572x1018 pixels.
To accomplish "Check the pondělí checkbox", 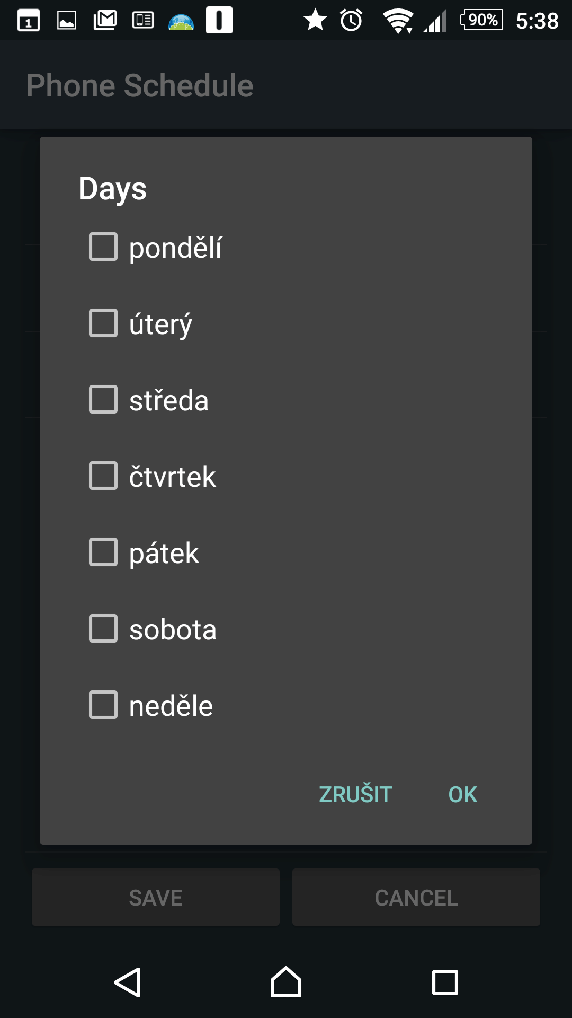I will click(x=103, y=247).
